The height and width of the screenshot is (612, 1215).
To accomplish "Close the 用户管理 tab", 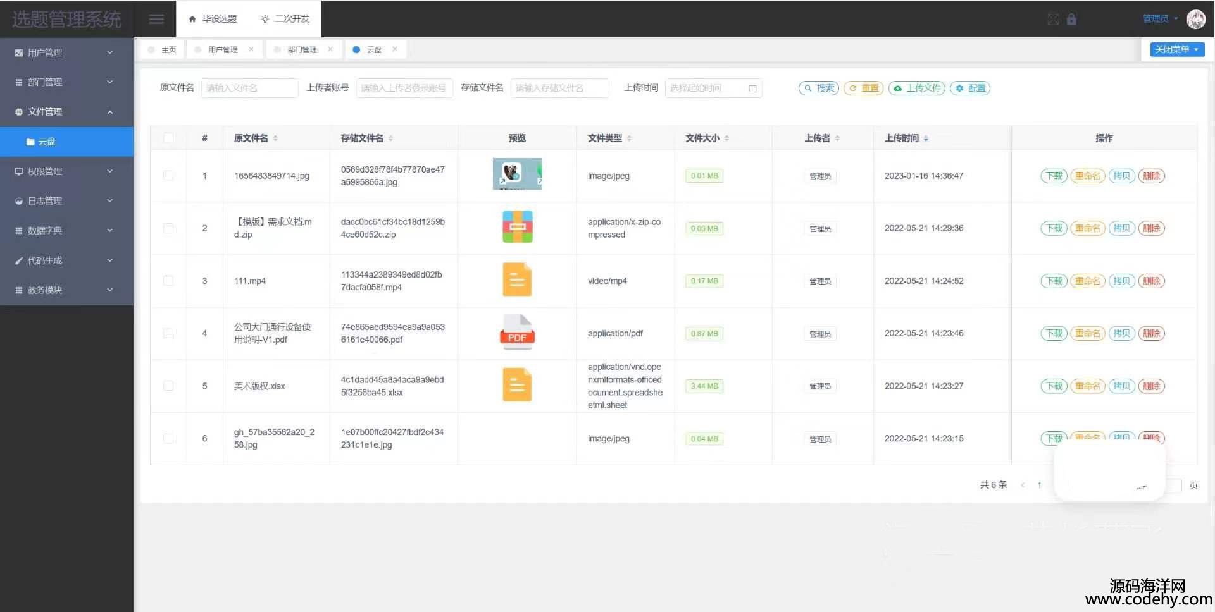I will [251, 49].
